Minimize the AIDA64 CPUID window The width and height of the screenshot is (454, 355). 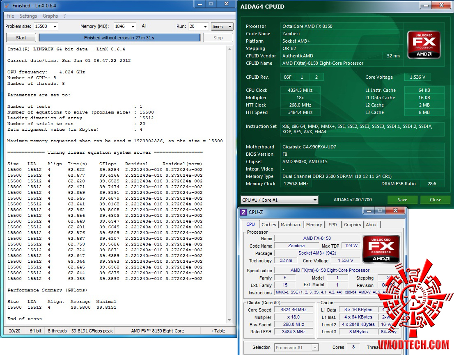coord(426,5)
